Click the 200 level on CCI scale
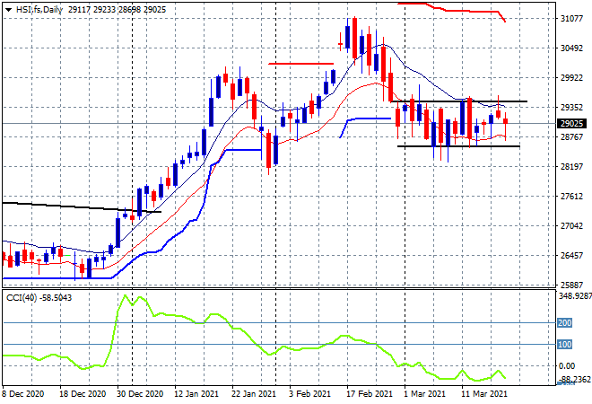This screenshot has width=592, height=404. (x=563, y=322)
